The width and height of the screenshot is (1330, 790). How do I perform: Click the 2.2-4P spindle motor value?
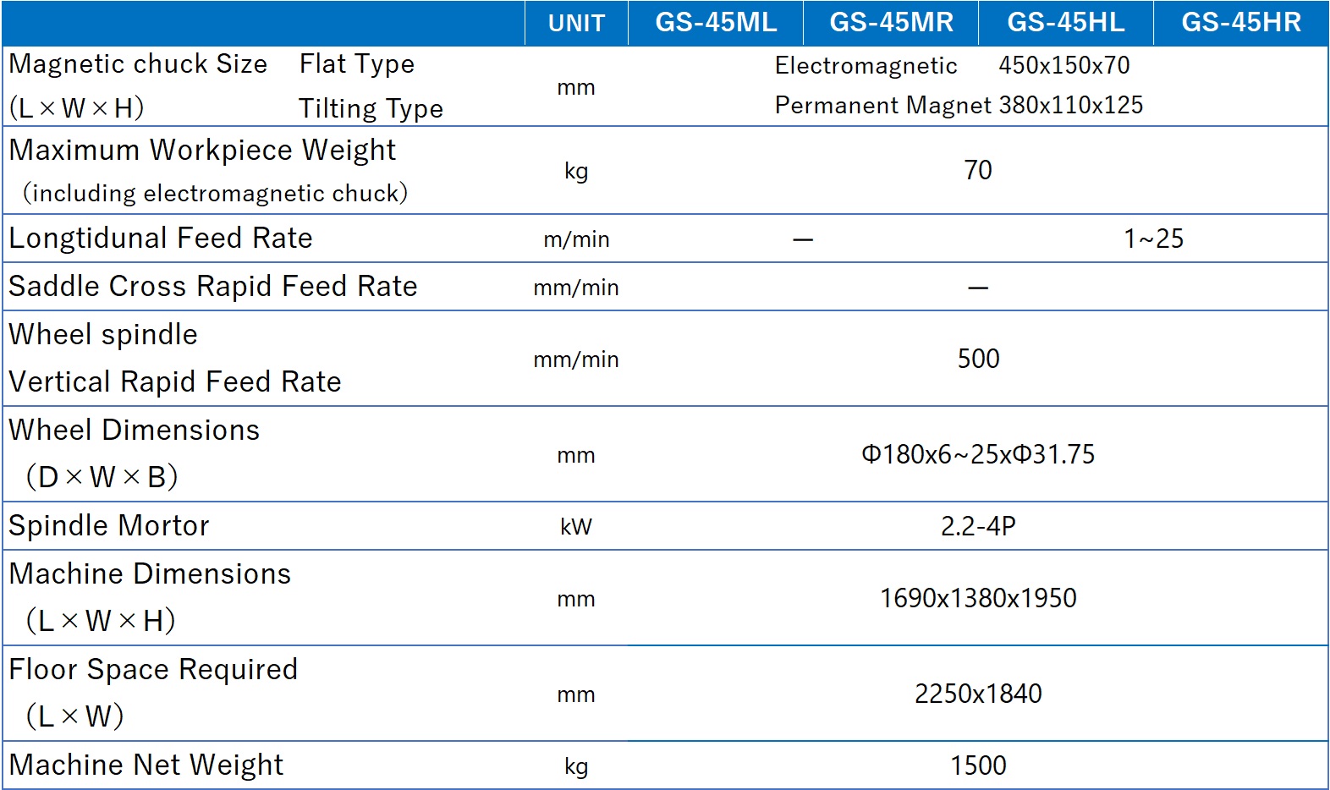coord(978,526)
